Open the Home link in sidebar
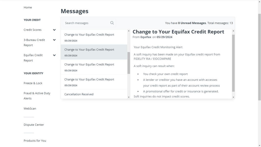Image resolution: width=261 pixels, height=147 pixels. pyautogui.click(x=28, y=7)
